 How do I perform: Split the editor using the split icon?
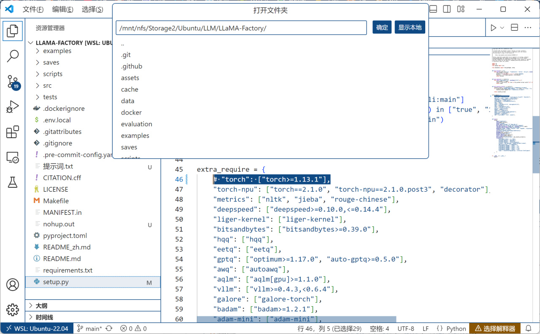coord(514,28)
